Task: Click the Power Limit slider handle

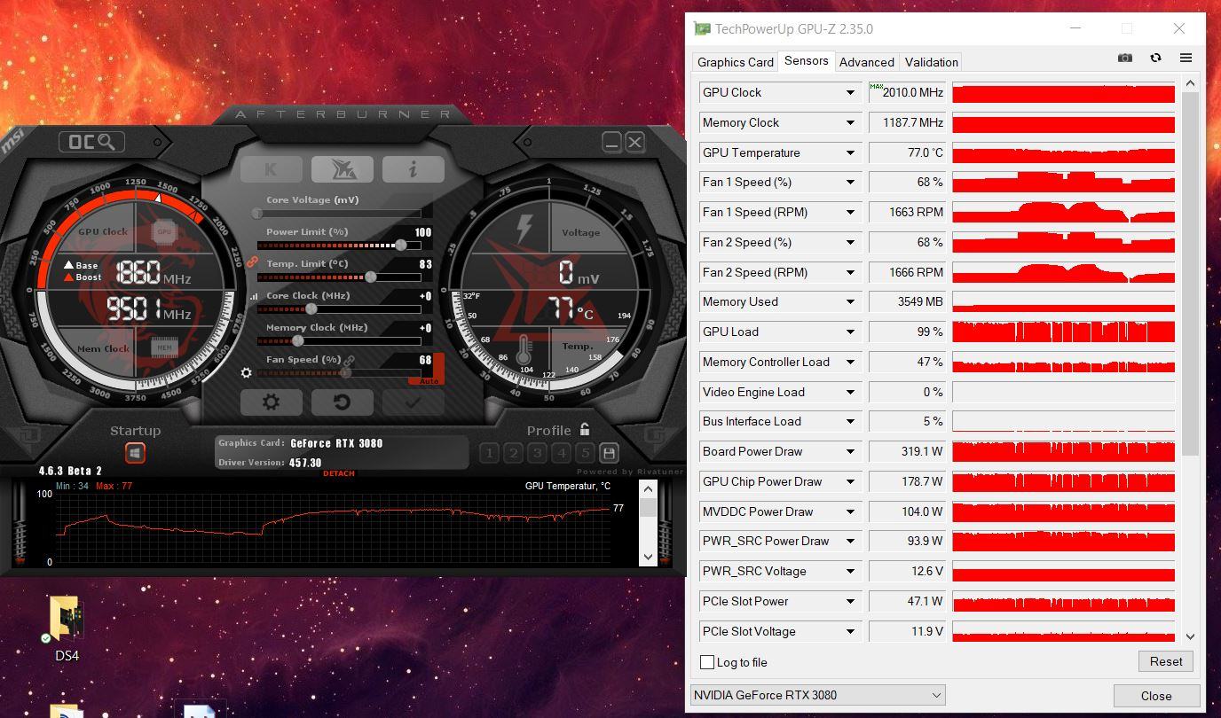Action: (x=401, y=245)
